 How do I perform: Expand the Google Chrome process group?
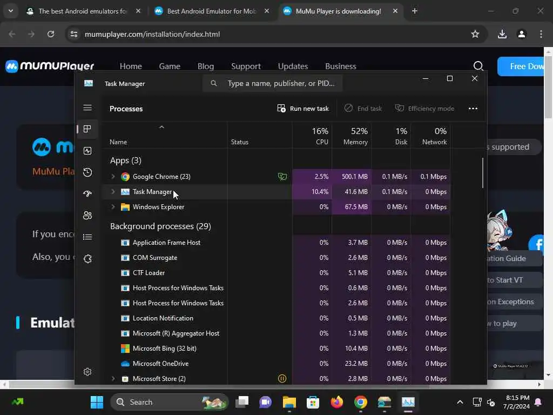113,177
